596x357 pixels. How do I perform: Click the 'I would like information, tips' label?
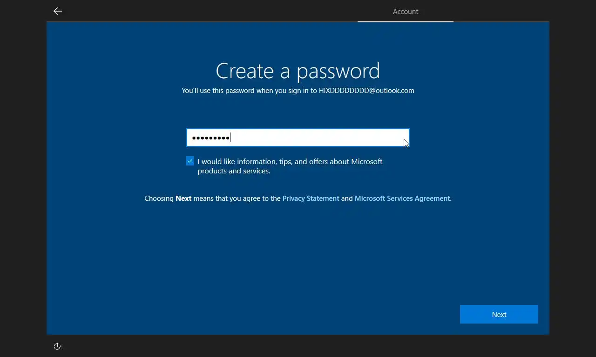pos(290,166)
